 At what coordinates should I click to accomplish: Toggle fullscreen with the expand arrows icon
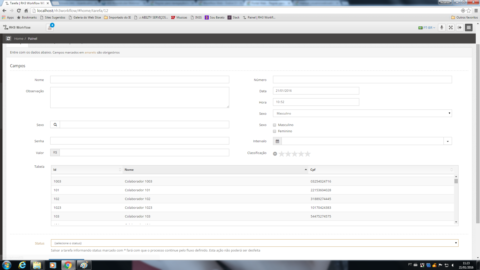(x=451, y=27)
